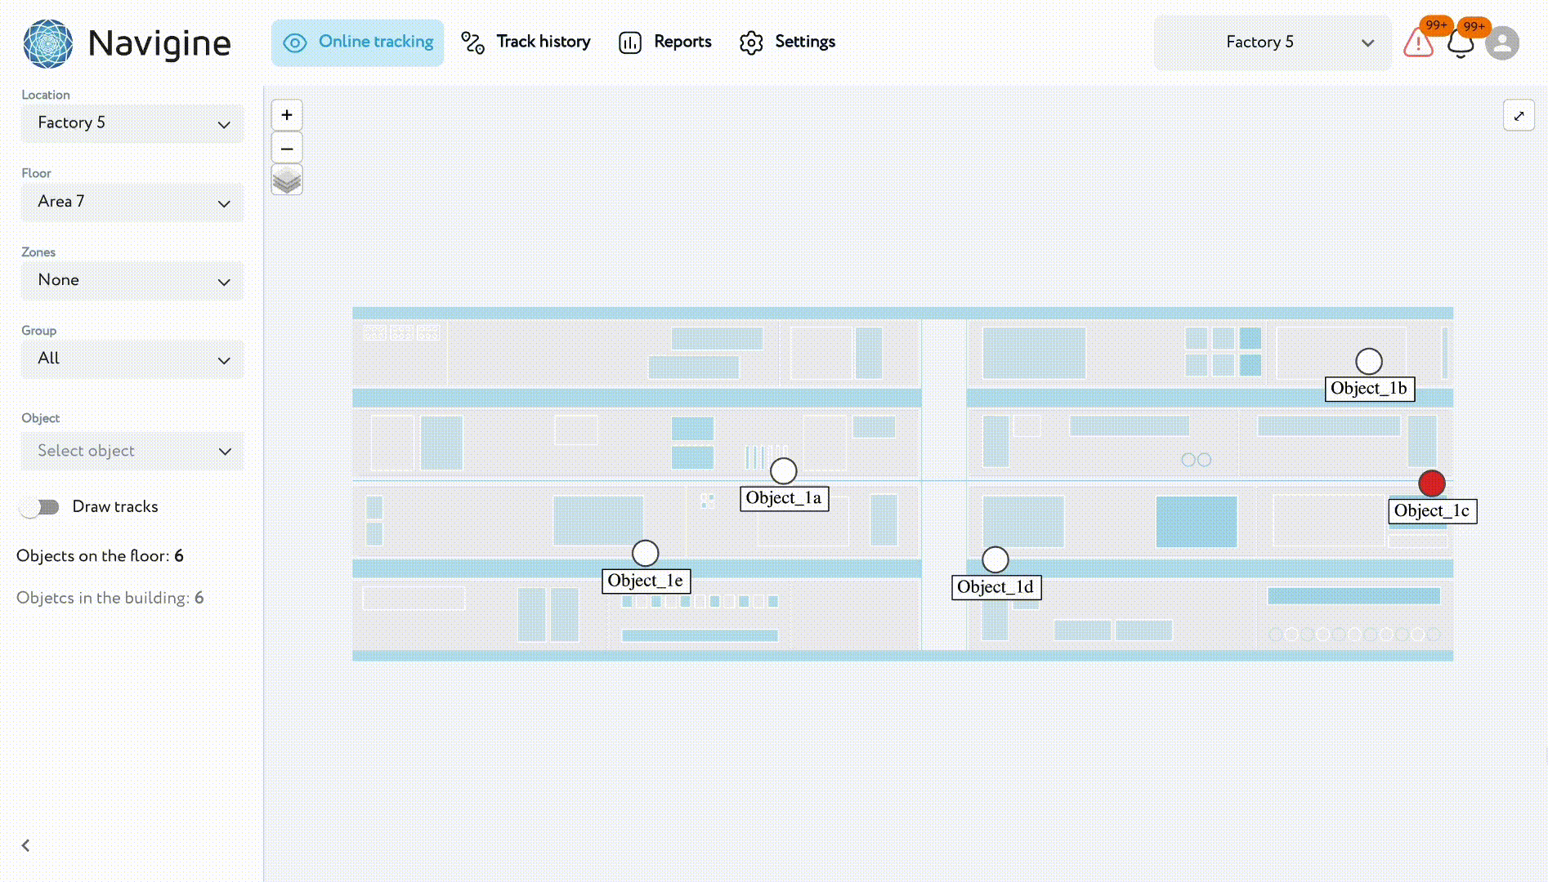Switch to the Track history tab
This screenshot has width=1548, height=882.
coord(526,42)
